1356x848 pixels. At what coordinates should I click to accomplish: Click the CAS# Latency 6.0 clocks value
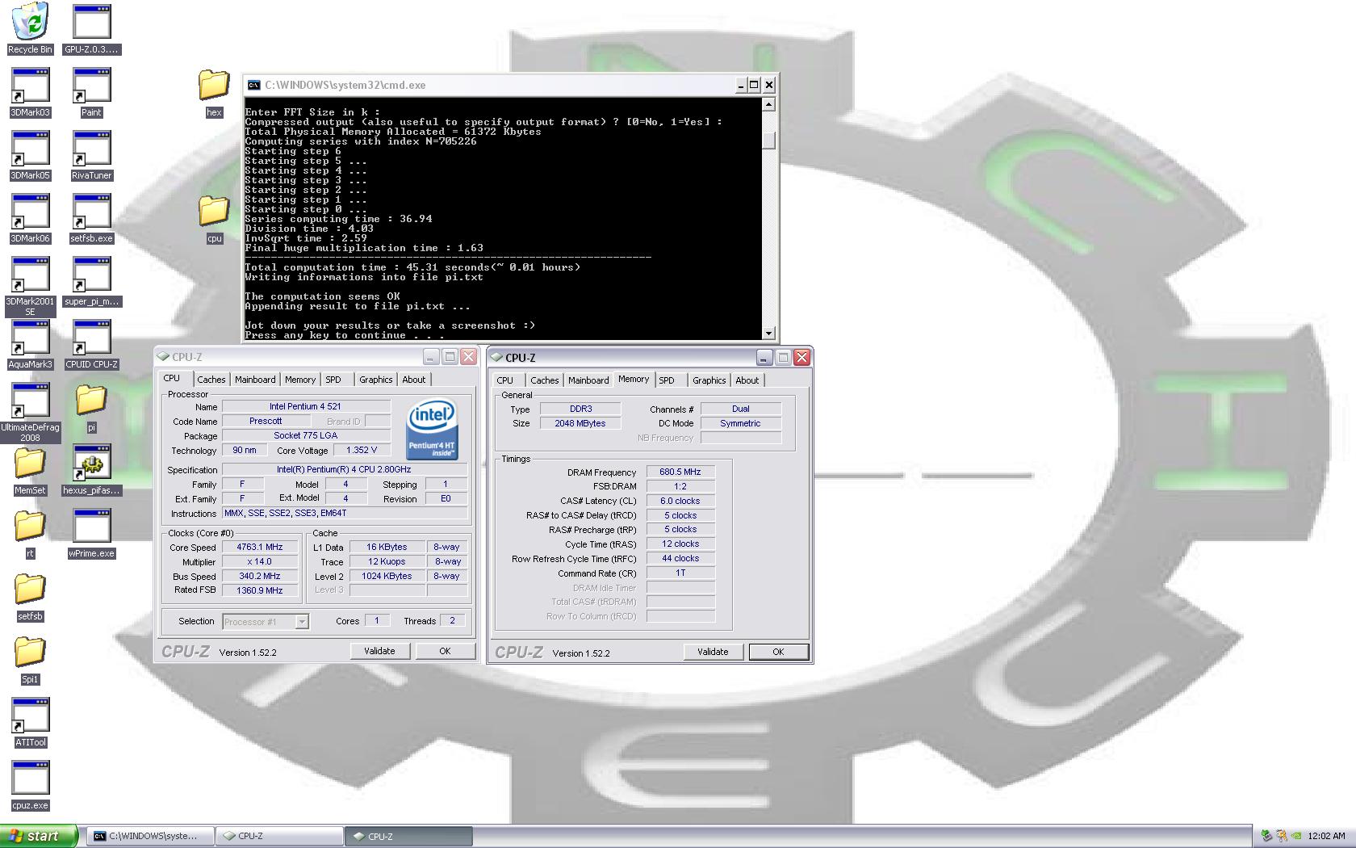(x=680, y=502)
